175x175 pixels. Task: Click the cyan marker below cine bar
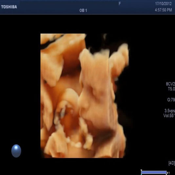click(141, 174)
